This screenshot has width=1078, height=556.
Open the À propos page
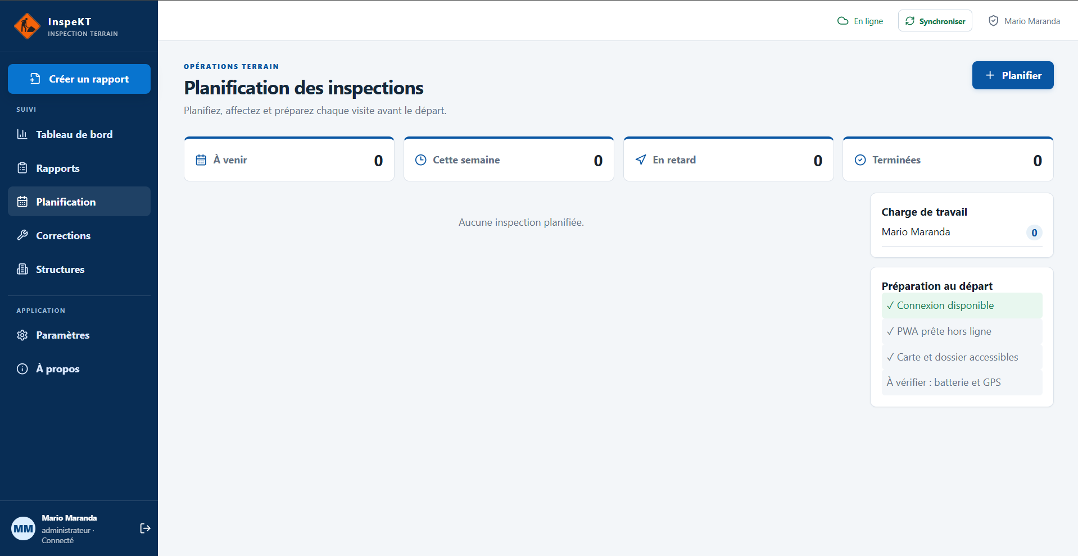click(79, 368)
